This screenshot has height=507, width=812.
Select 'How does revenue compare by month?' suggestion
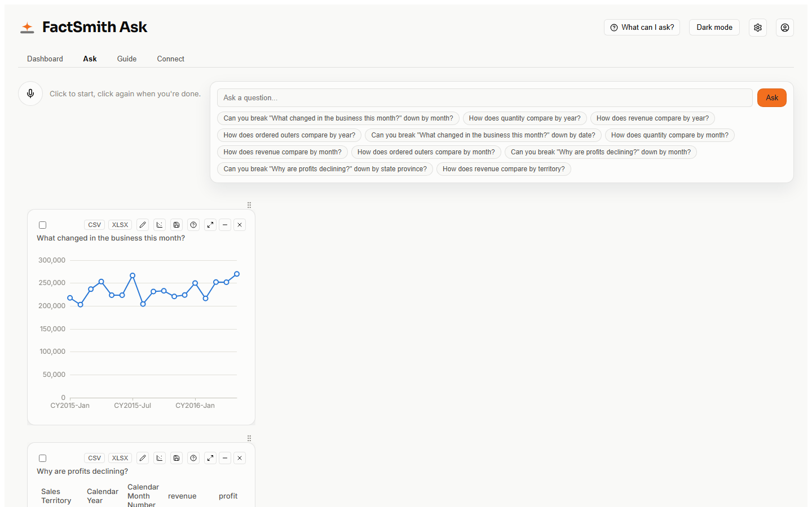pyautogui.click(x=283, y=152)
